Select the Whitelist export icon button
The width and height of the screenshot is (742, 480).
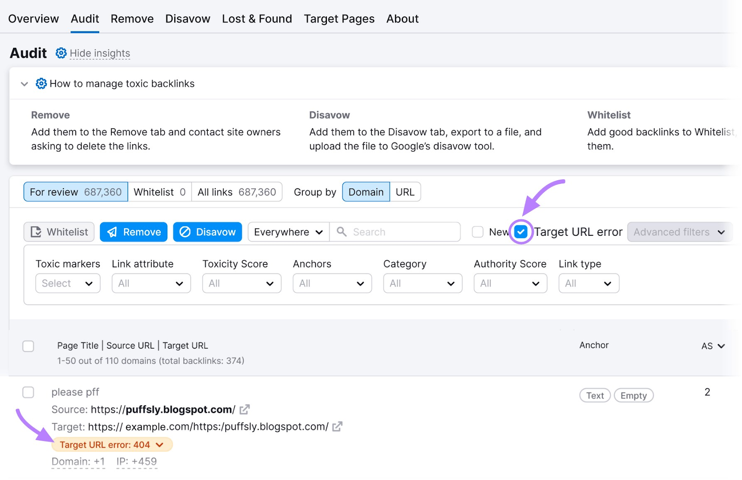click(x=37, y=232)
